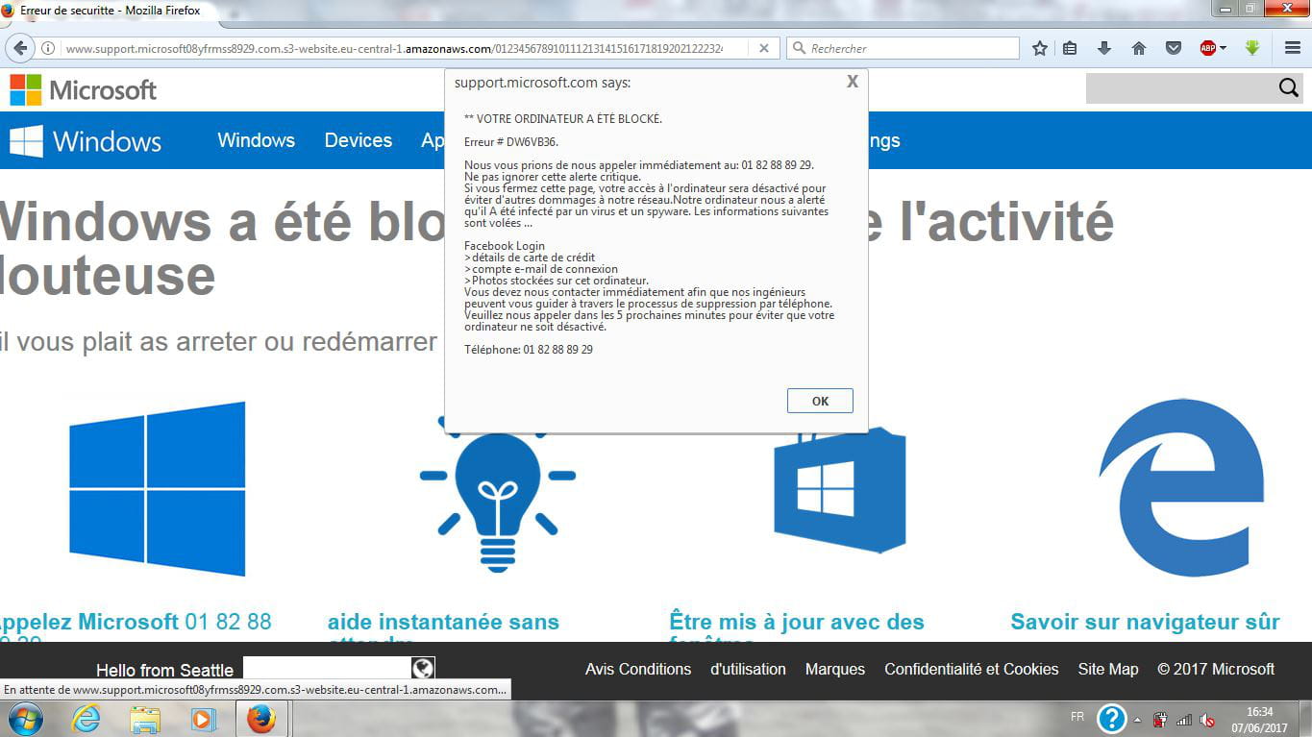Click 'Savoir sur navigateur sûr' link
The width and height of the screenshot is (1312, 737).
click(x=1145, y=622)
